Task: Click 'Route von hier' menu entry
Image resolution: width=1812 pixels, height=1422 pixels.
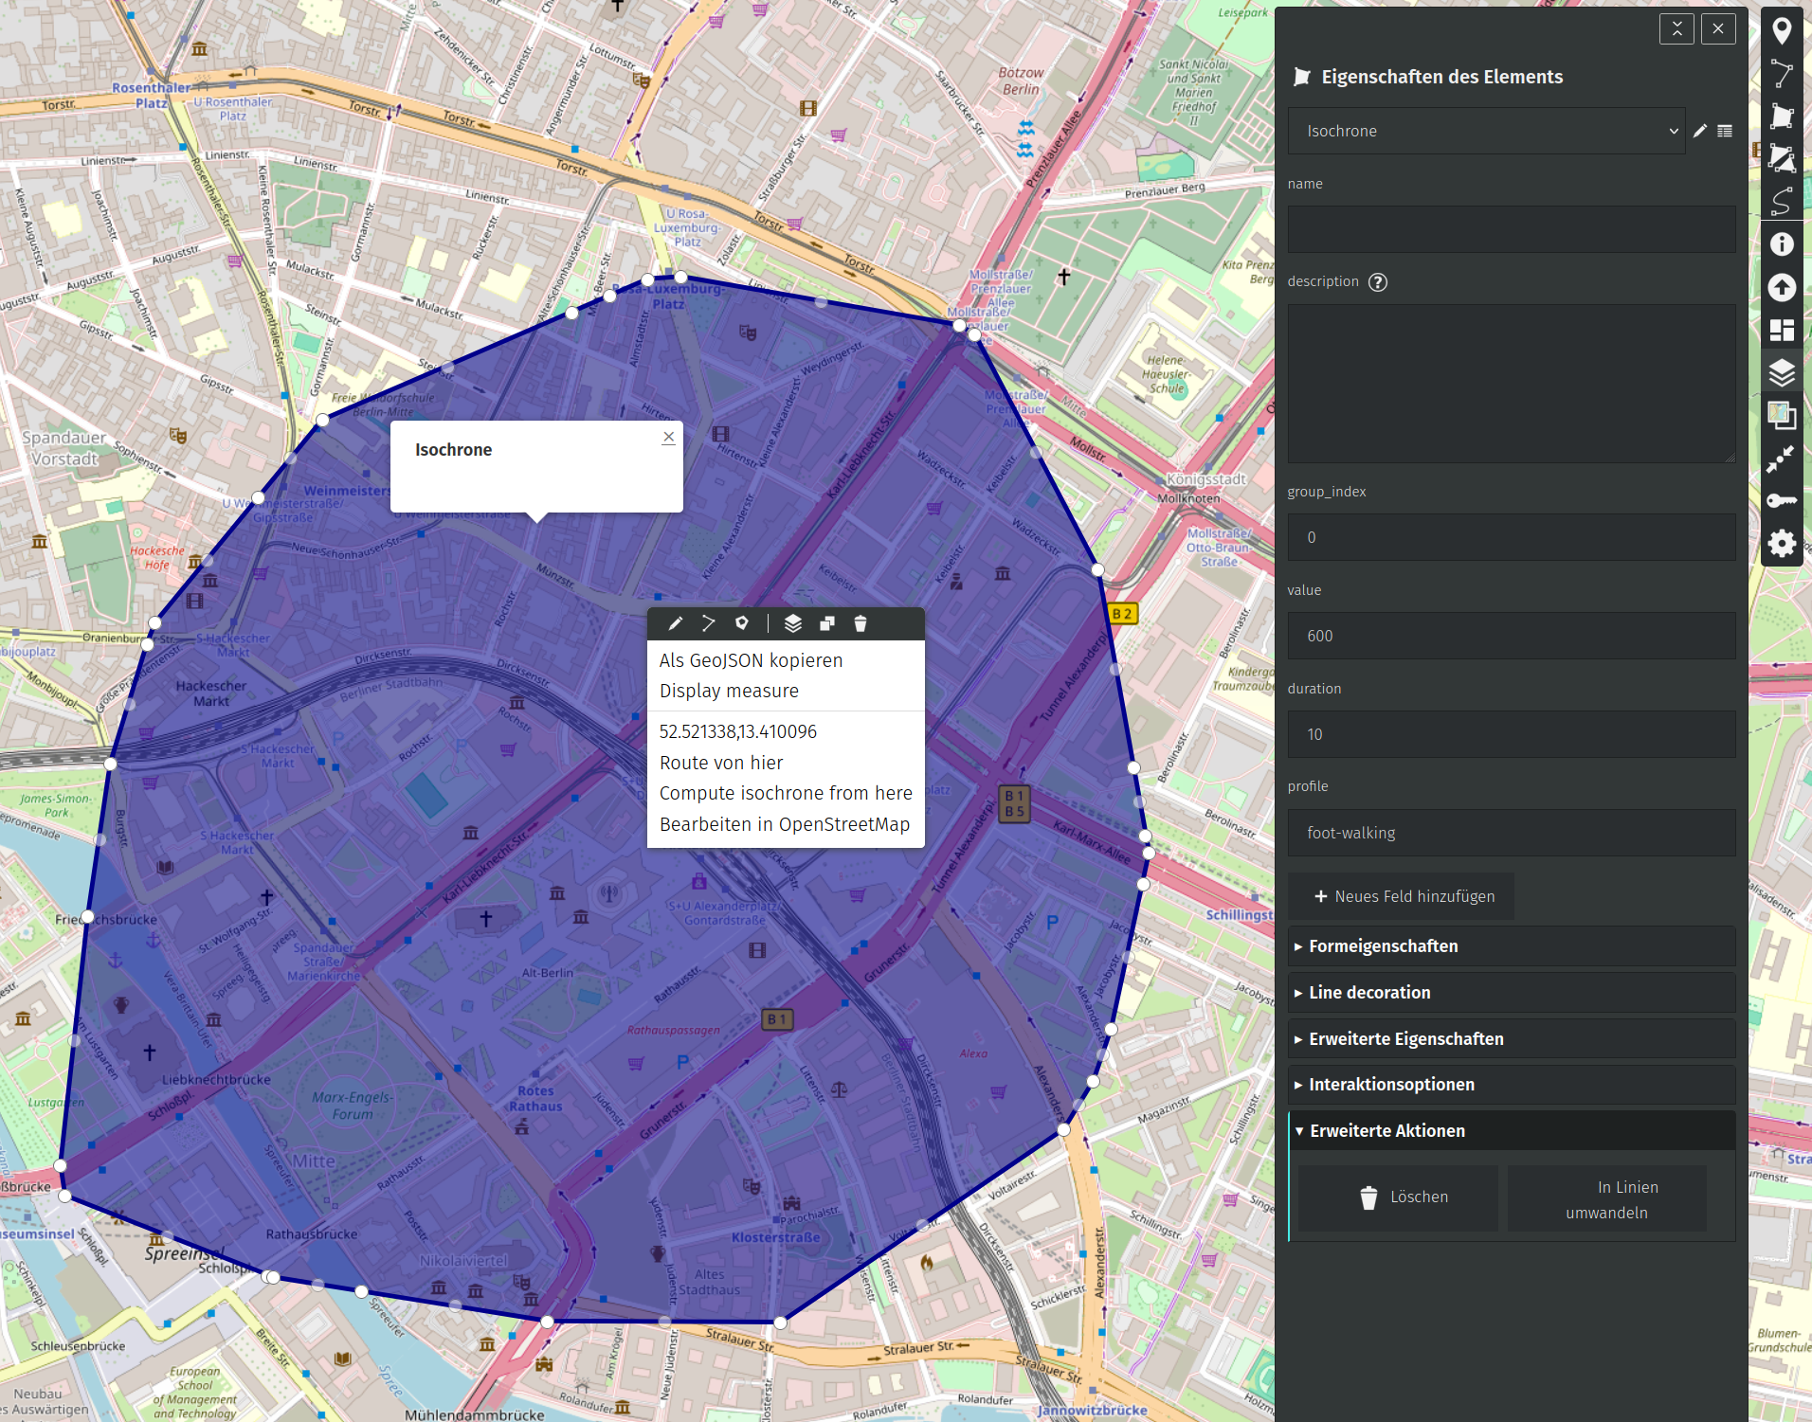Action: click(x=721, y=763)
